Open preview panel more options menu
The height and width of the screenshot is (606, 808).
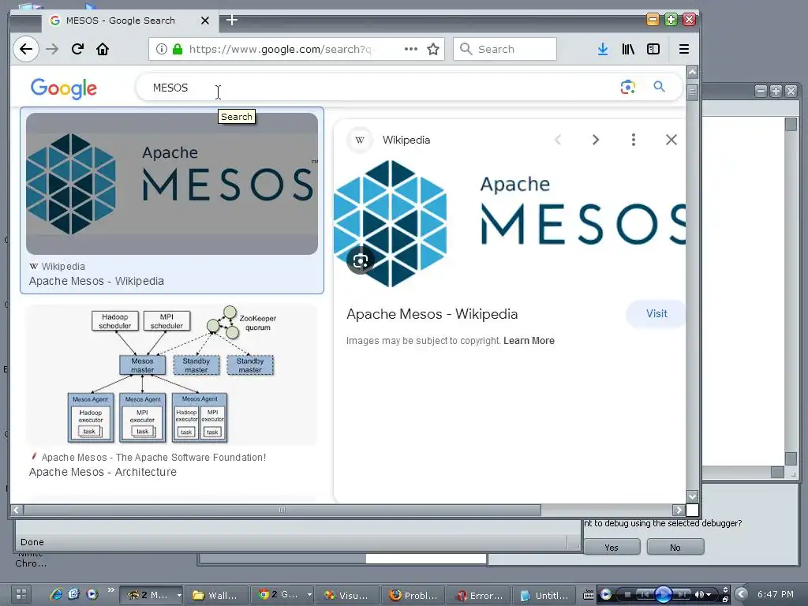coord(634,140)
